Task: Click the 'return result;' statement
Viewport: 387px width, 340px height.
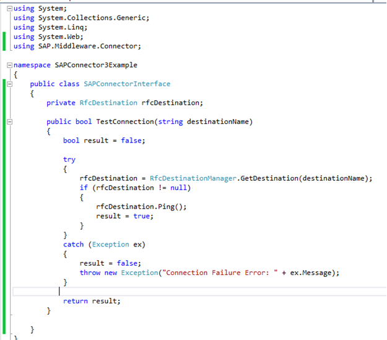Action: coord(92,301)
